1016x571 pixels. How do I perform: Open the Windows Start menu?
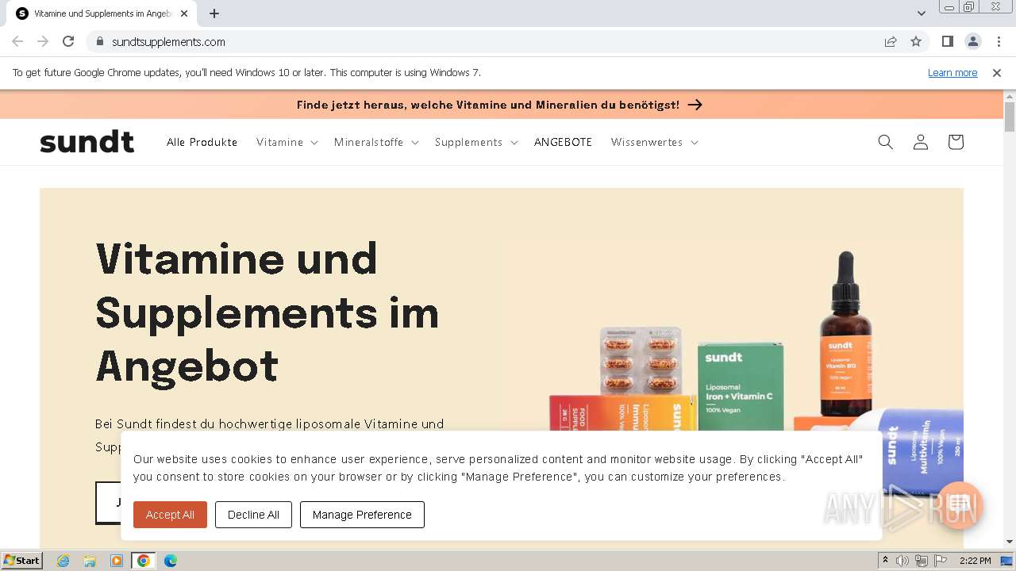(21, 561)
